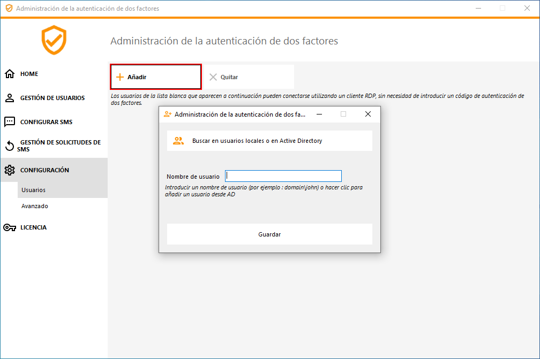Click the house icon next to HOME
The image size is (540, 359).
click(x=9, y=74)
